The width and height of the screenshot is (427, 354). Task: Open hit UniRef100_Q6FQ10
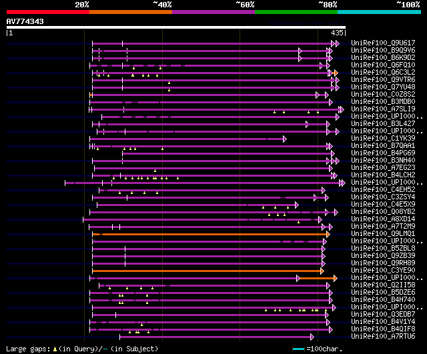[x=383, y=65]
